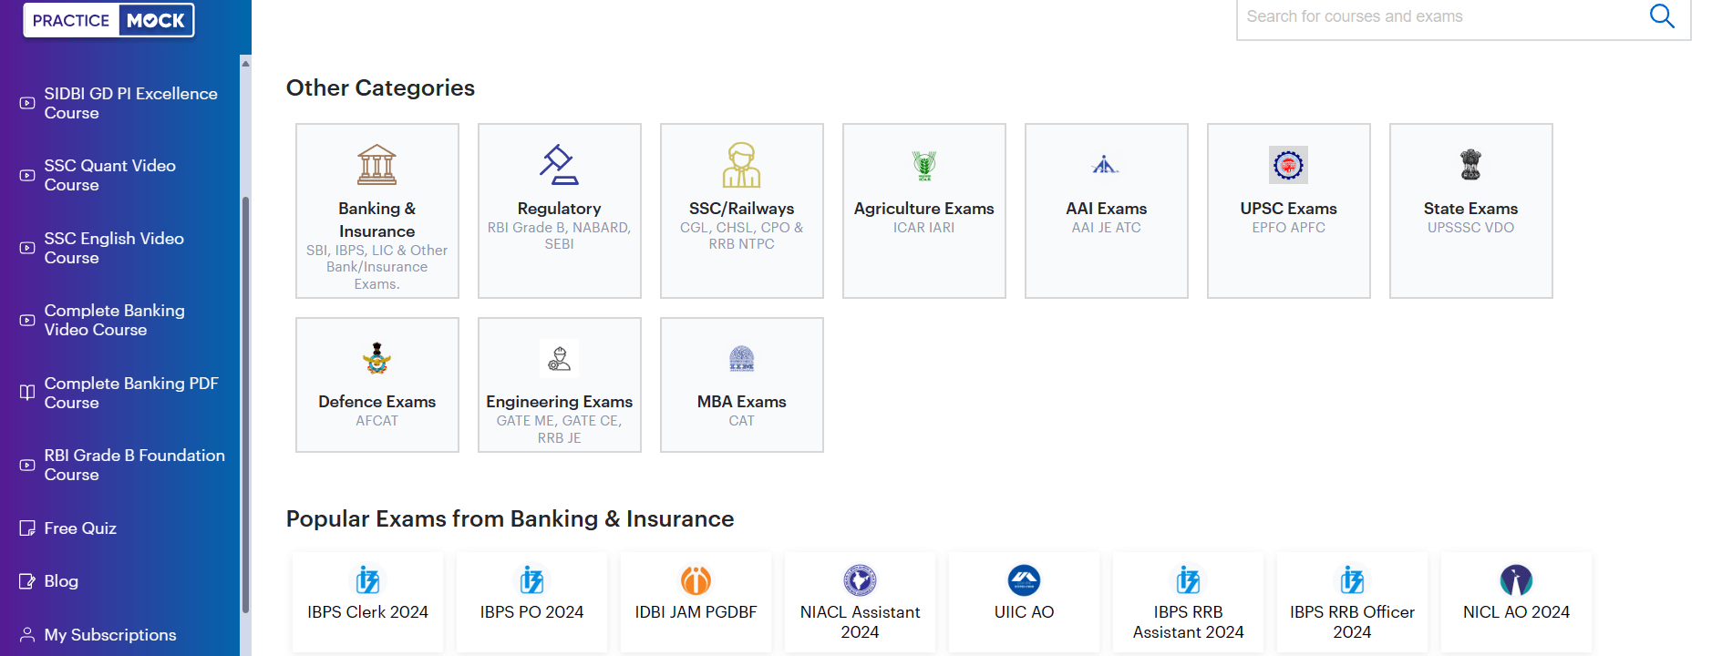Click the search magnifier icon
Viewport: 1712px width, 656px height.
click(x=1661, y=16)
